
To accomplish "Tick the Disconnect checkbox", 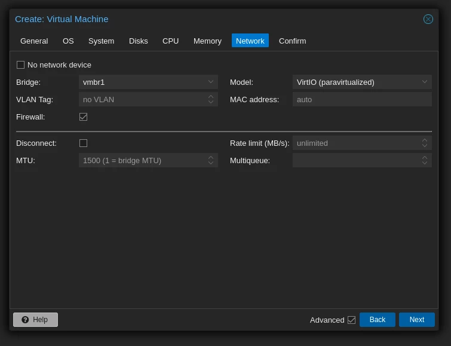I will coord(84,143).
